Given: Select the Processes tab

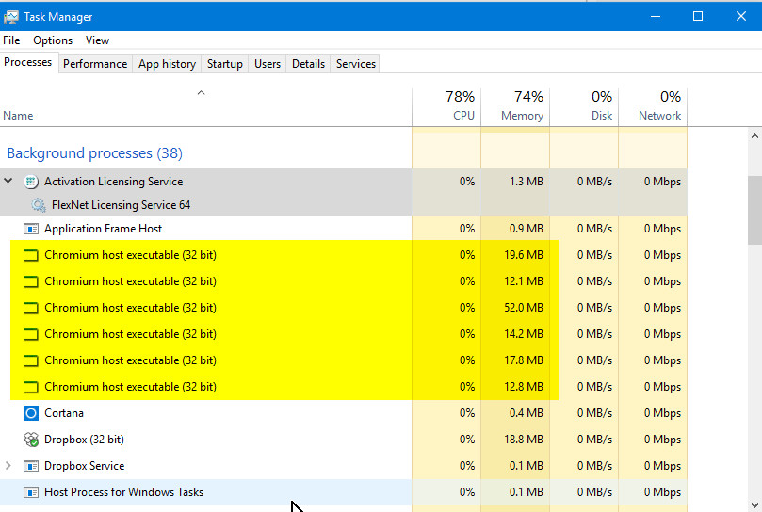Looking at the screenshot, I should coord(28,63).
